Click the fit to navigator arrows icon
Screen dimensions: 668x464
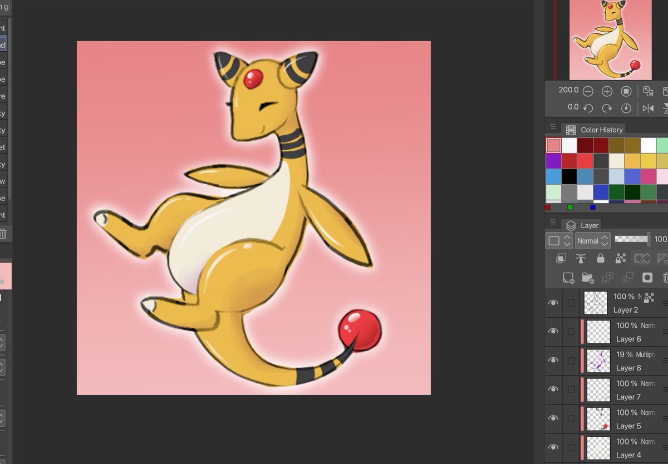648,91
